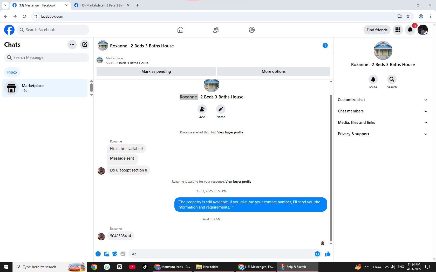The height and width of the screenshot is (272, 436).
Task: Open TikTok from the taskbar
Action: (145, 267)
